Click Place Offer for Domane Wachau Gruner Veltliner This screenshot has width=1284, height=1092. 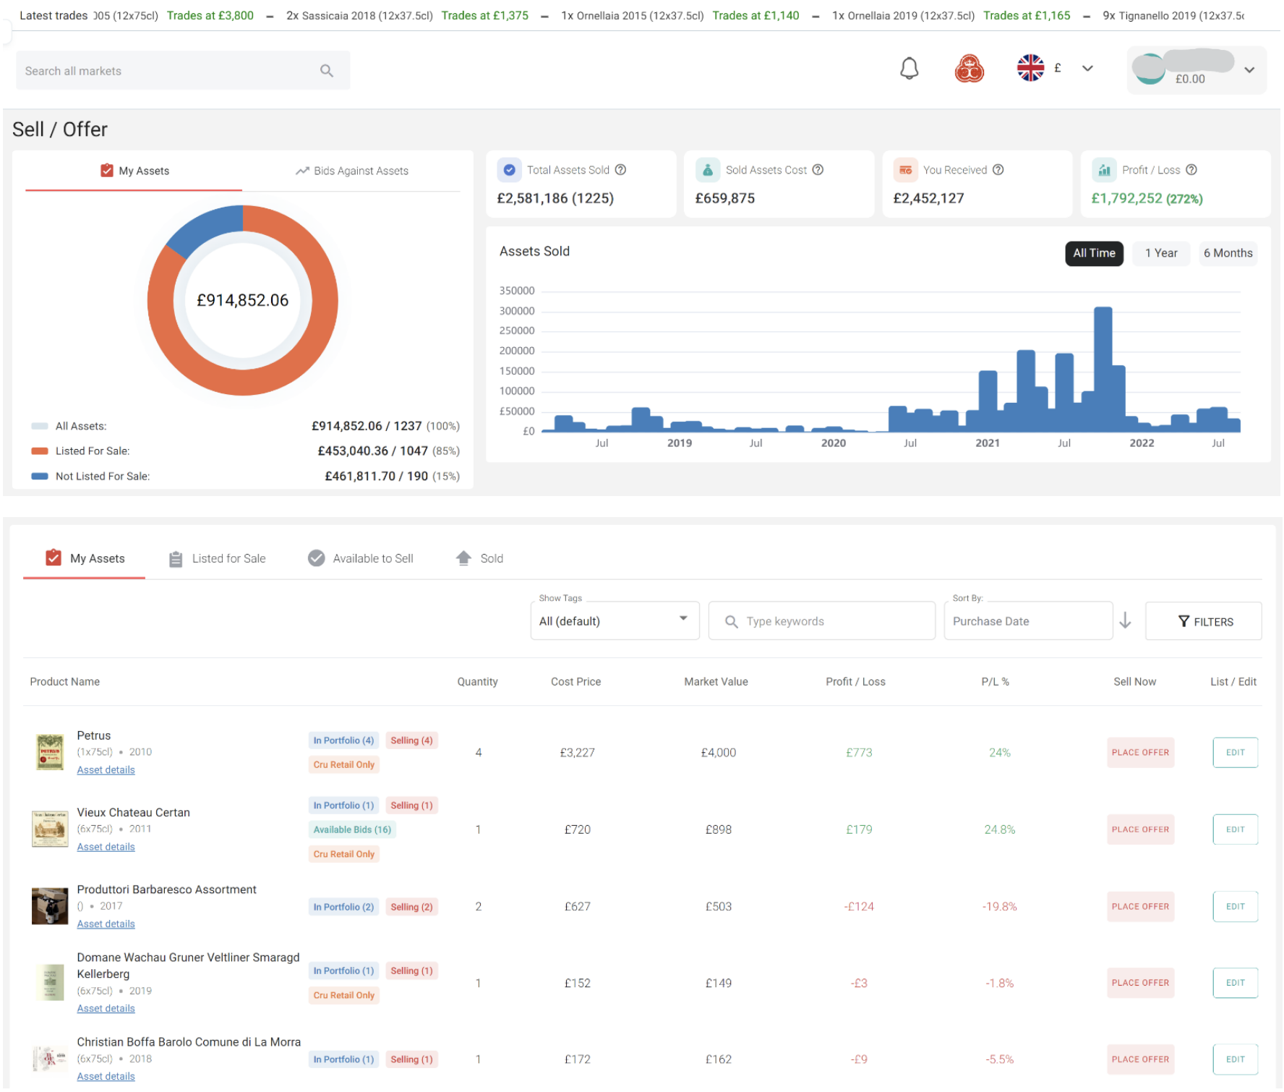click(1140, 983)
